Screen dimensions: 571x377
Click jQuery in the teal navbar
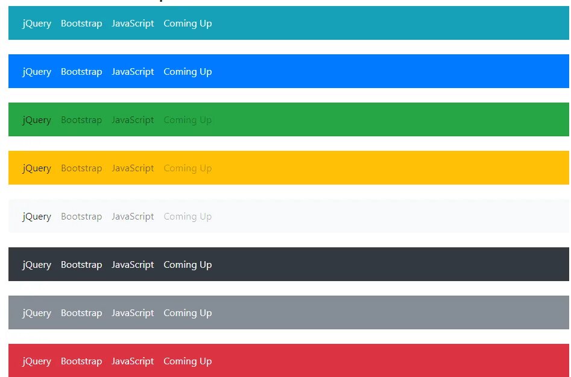coord(37,24)
